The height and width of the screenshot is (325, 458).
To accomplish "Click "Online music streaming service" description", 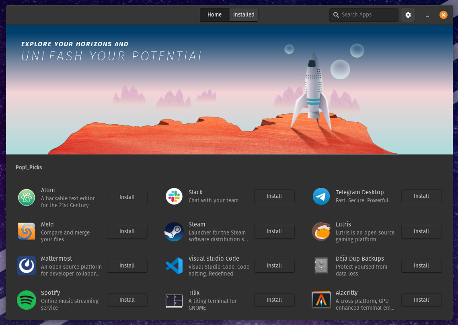I will pyautogui.click(x=70, y=304).
